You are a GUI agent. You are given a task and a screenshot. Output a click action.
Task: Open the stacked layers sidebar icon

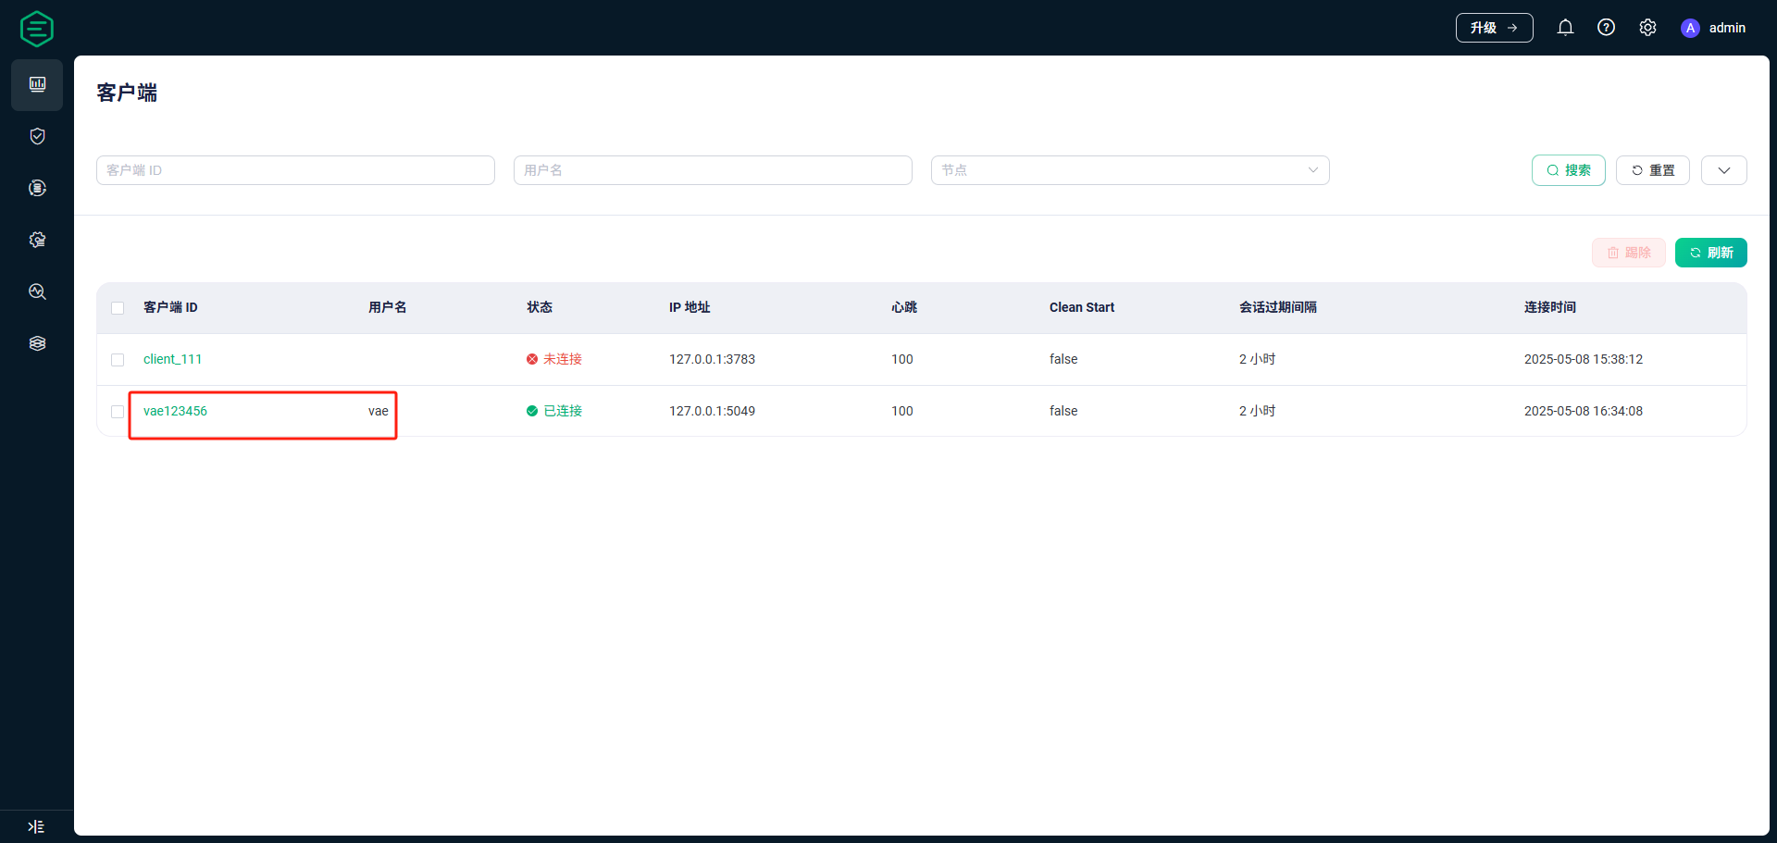coord(37,343)
